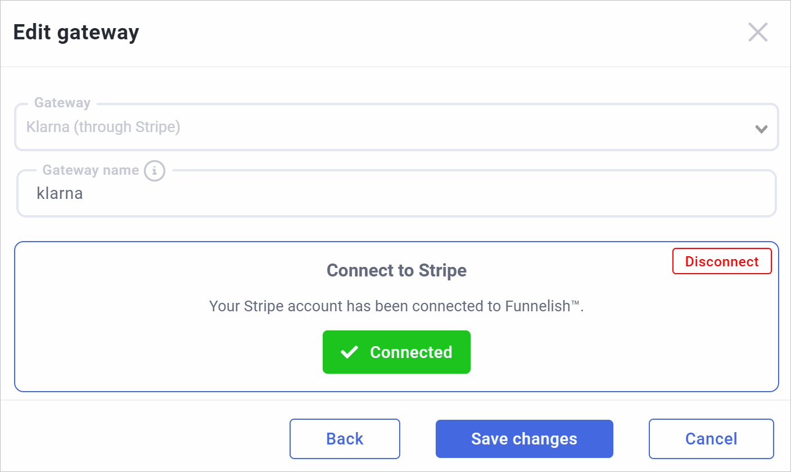Click the Edit gateway dialog title
Viewport: 791px width, 472px height.
click(76, 33)
